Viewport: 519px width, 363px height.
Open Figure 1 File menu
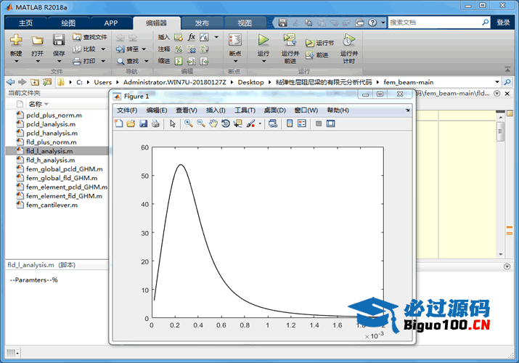point(127,110)
